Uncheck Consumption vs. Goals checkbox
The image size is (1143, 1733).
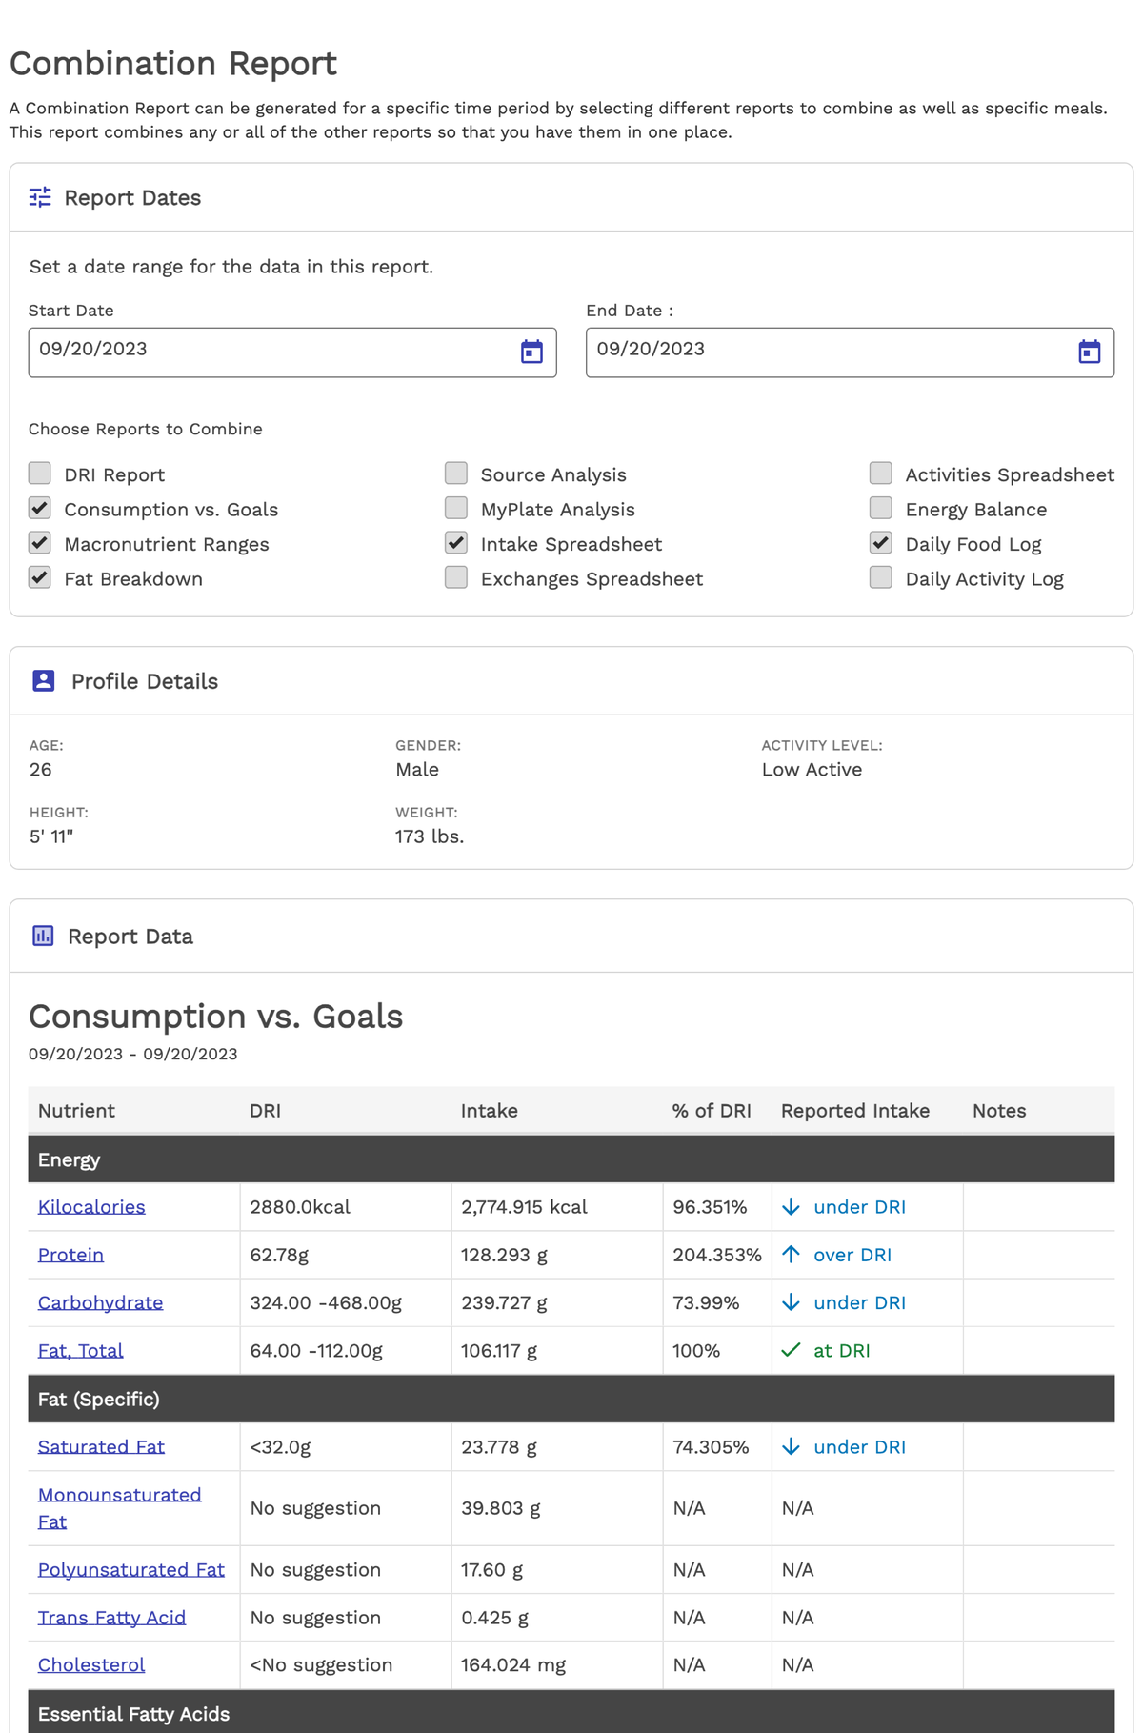(x=40, y=508)
